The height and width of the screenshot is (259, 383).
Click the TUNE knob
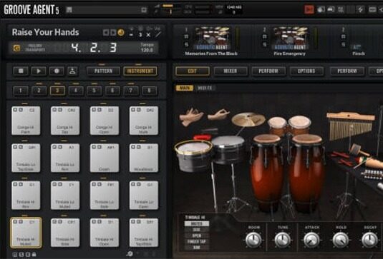(283, 240)
